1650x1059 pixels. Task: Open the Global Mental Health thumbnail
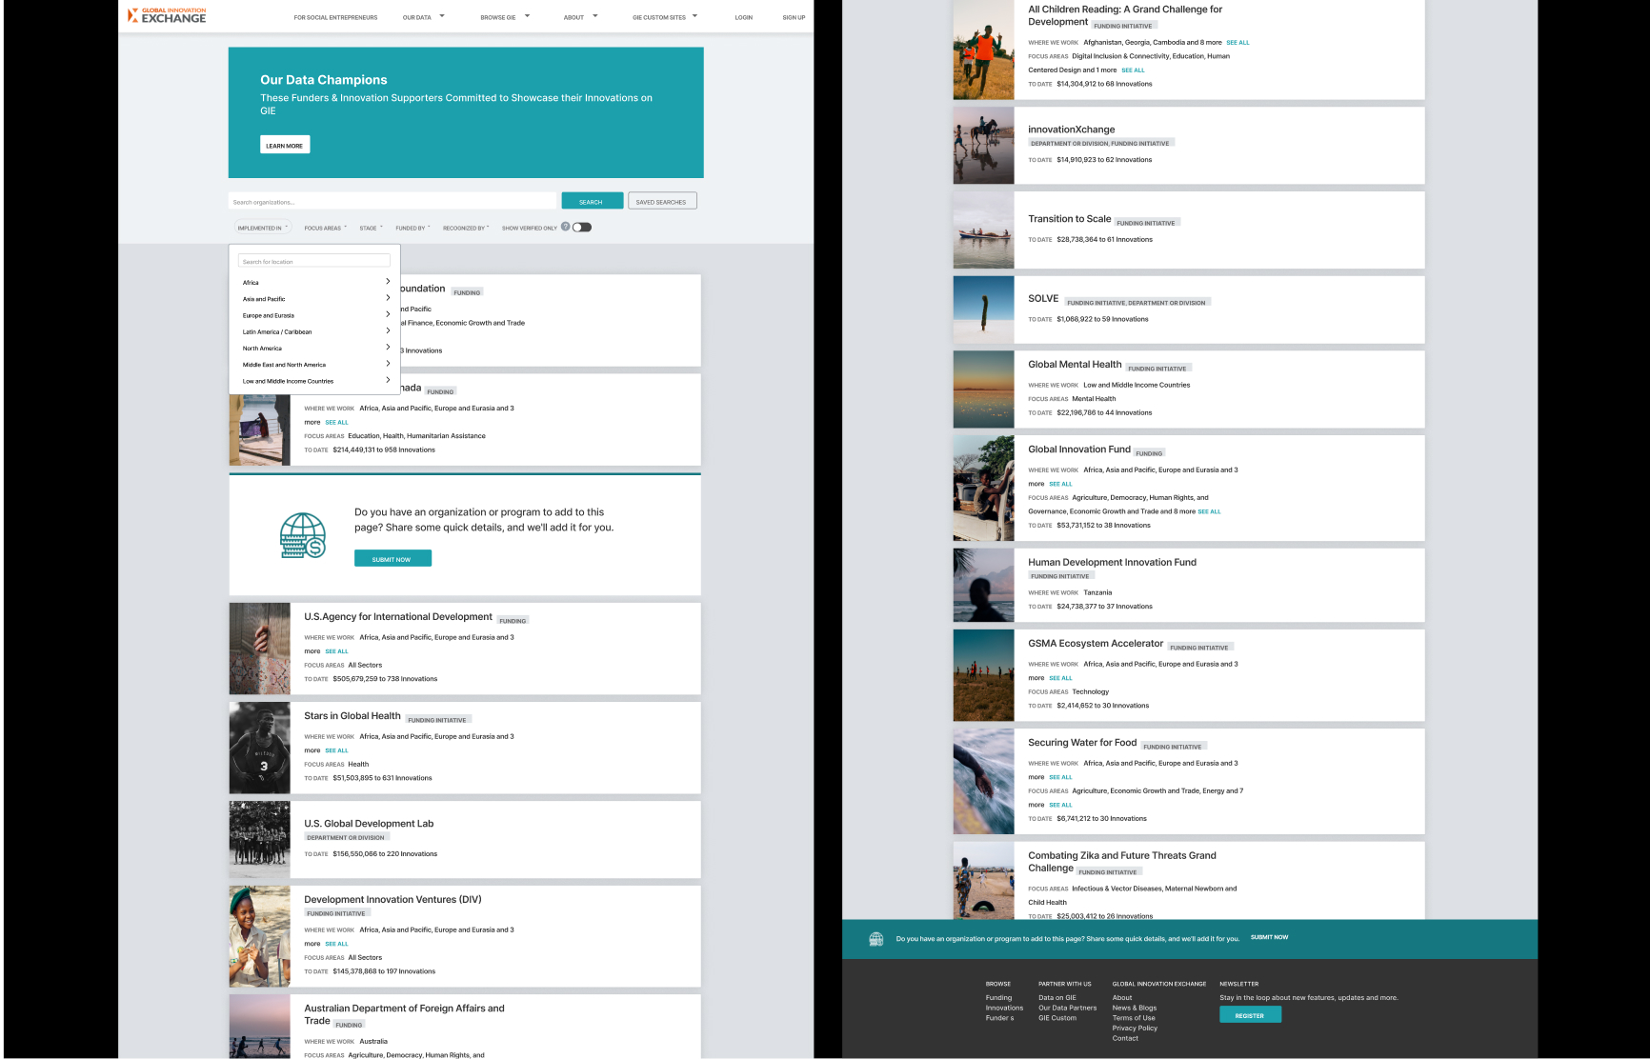(x=983, y=390)
